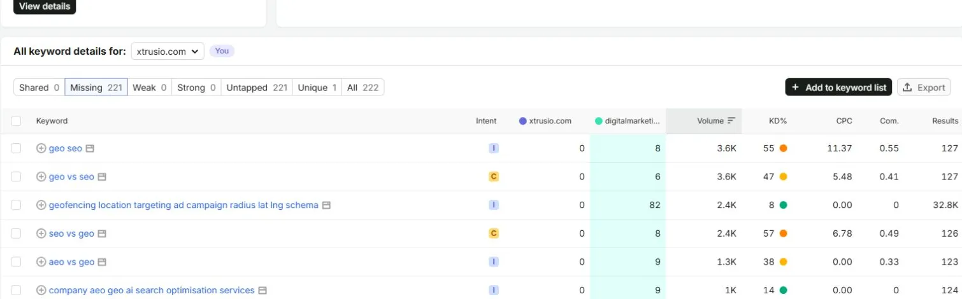Click the CPC value 6.78
The height and width of the screenshot is (299, 962).
pos(842,233)
